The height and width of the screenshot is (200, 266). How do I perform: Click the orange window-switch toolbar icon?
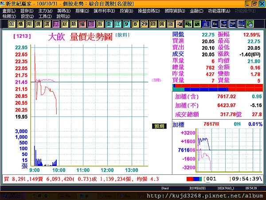[179, 24]
